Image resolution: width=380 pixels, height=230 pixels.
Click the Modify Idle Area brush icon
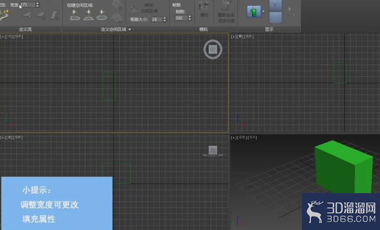click(x=134, y=9)
